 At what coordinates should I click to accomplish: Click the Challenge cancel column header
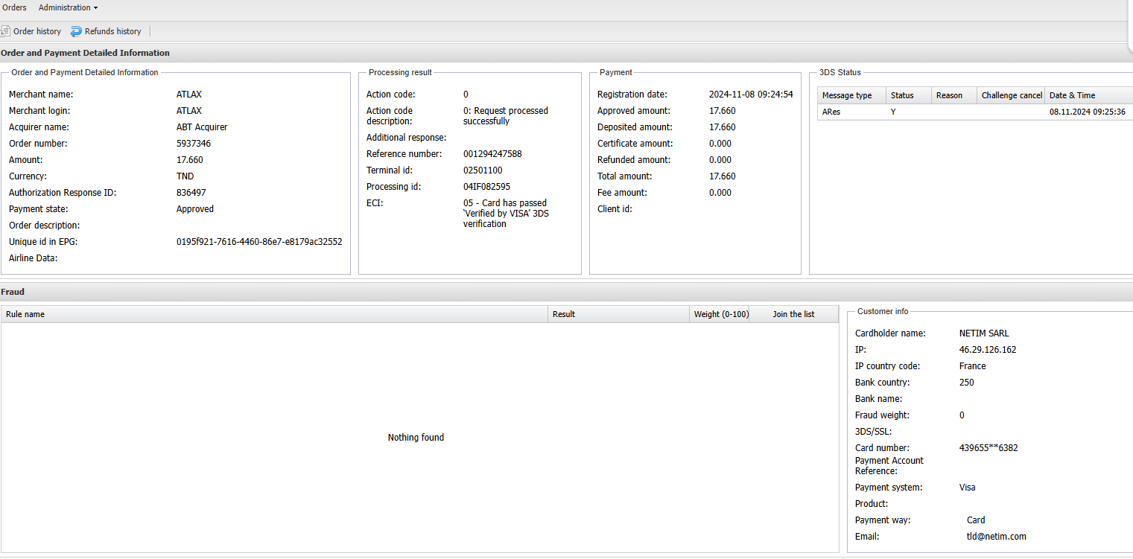[x=1011, y=95]
